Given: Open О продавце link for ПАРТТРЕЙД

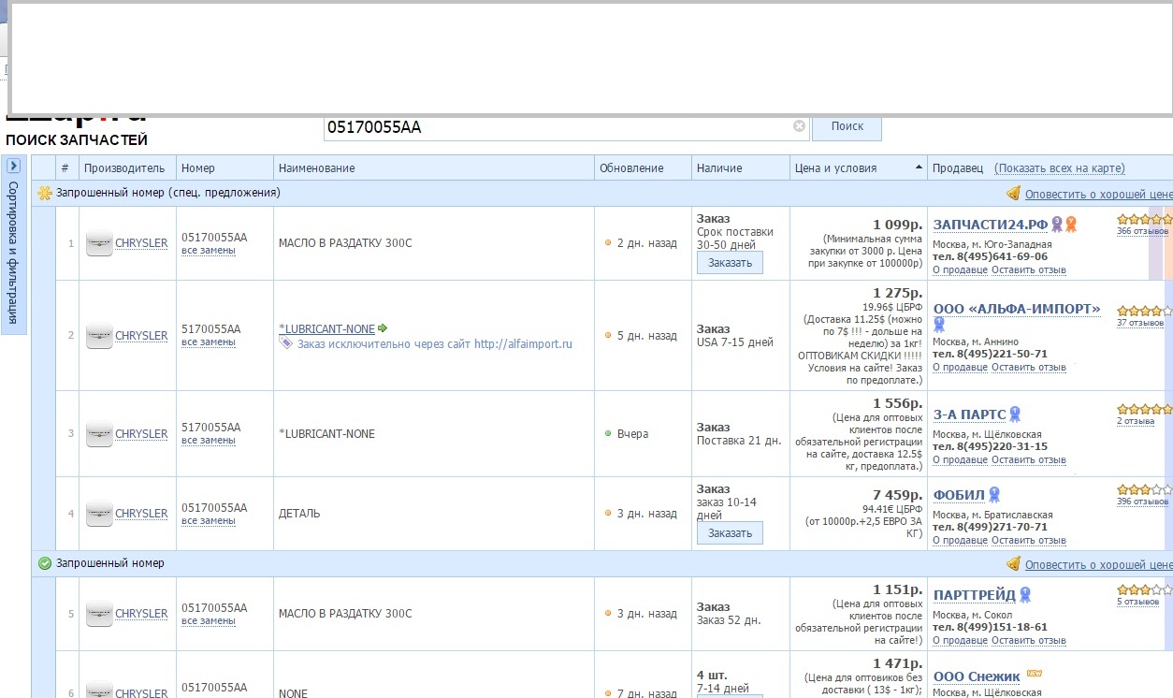Looking at the screenshot, I should click(x=960, y=641).
